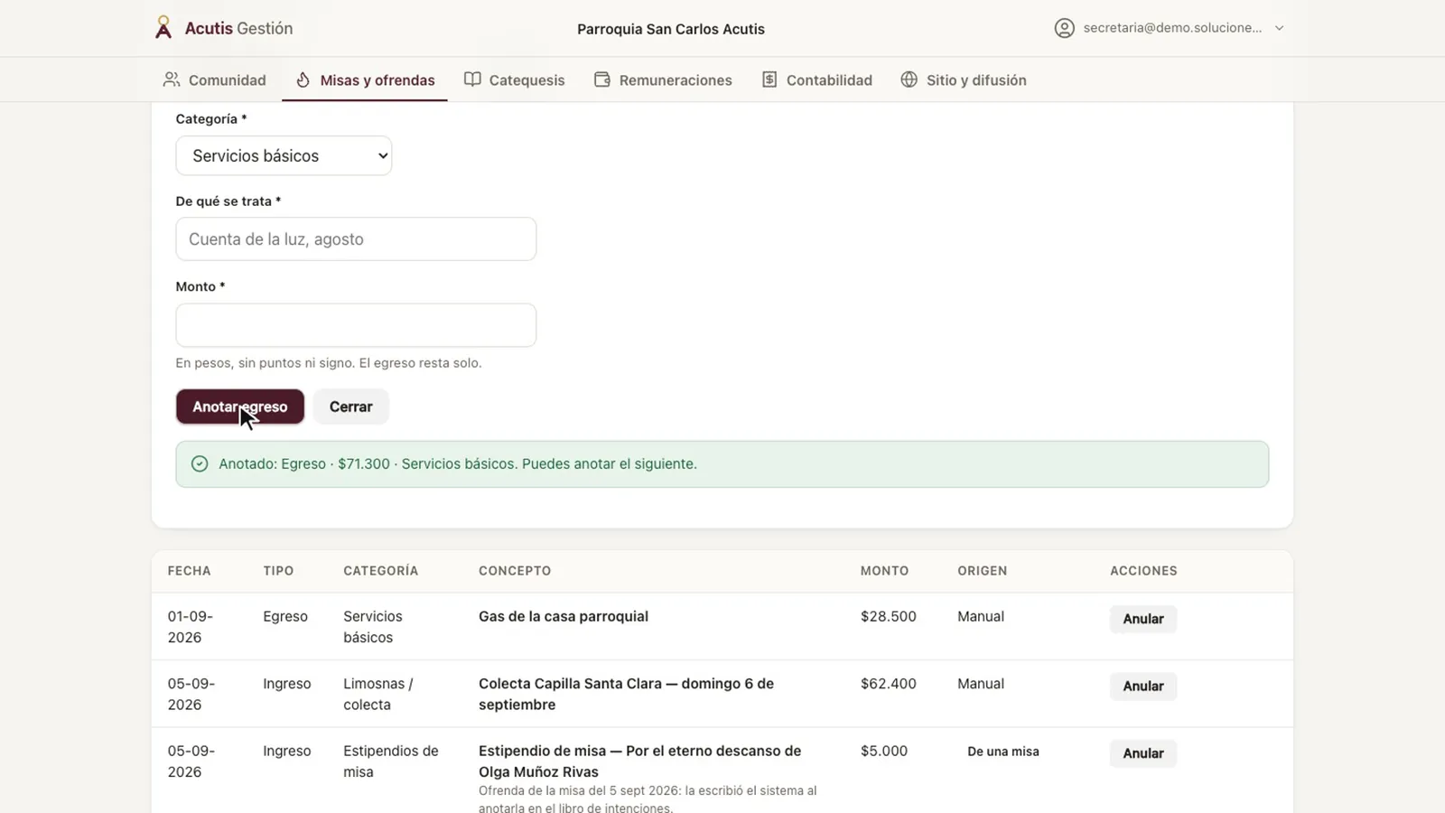Anular the Estipendio de misa entry
Screen dimensions: 1445x813
(1143, 753)
